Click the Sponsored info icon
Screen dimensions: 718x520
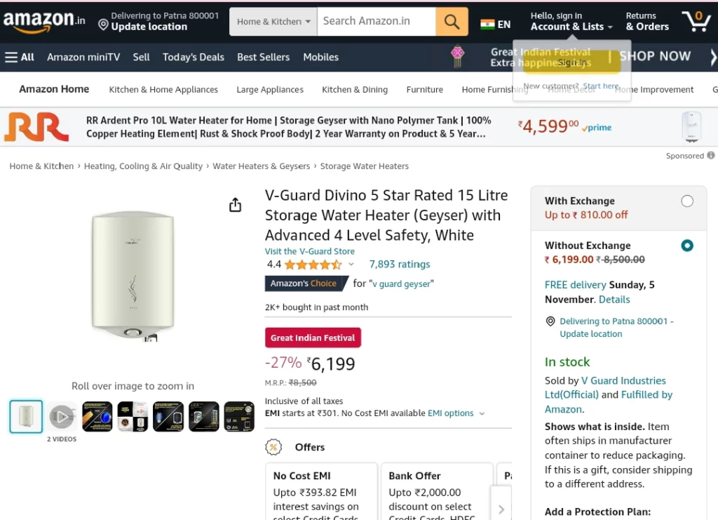711,155
